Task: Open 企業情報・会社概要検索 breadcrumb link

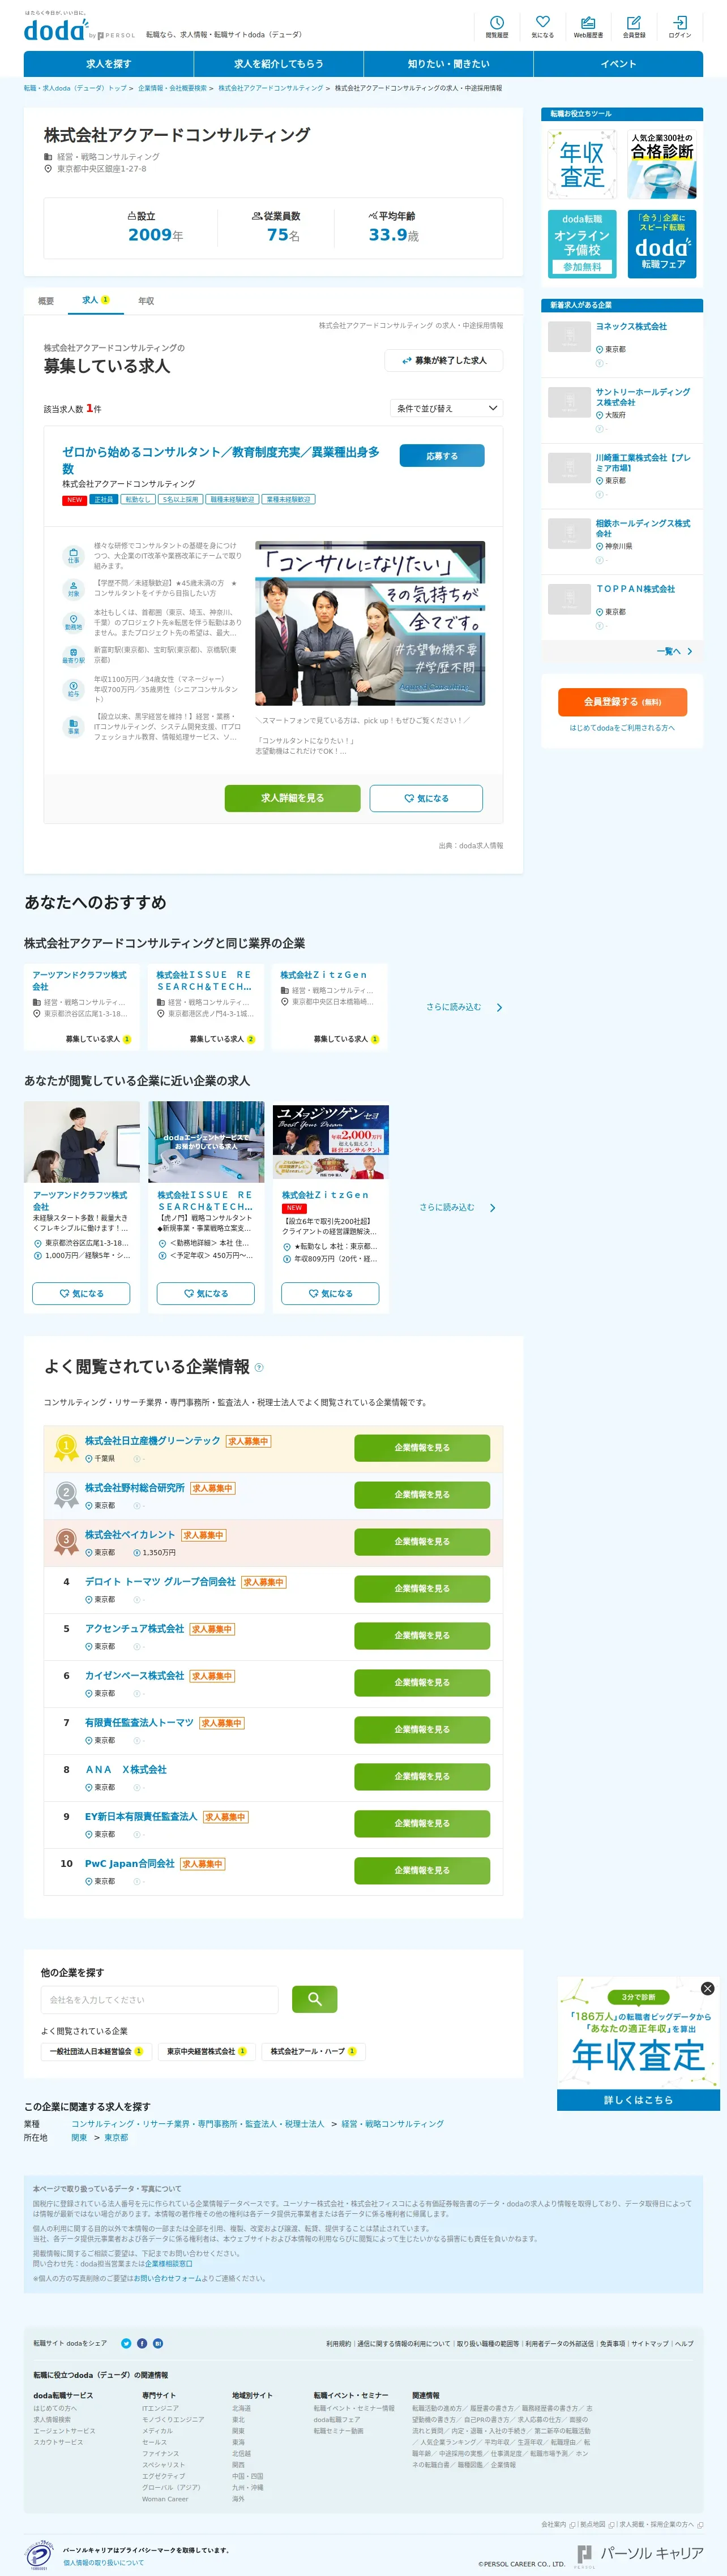Action: point(172,88)
